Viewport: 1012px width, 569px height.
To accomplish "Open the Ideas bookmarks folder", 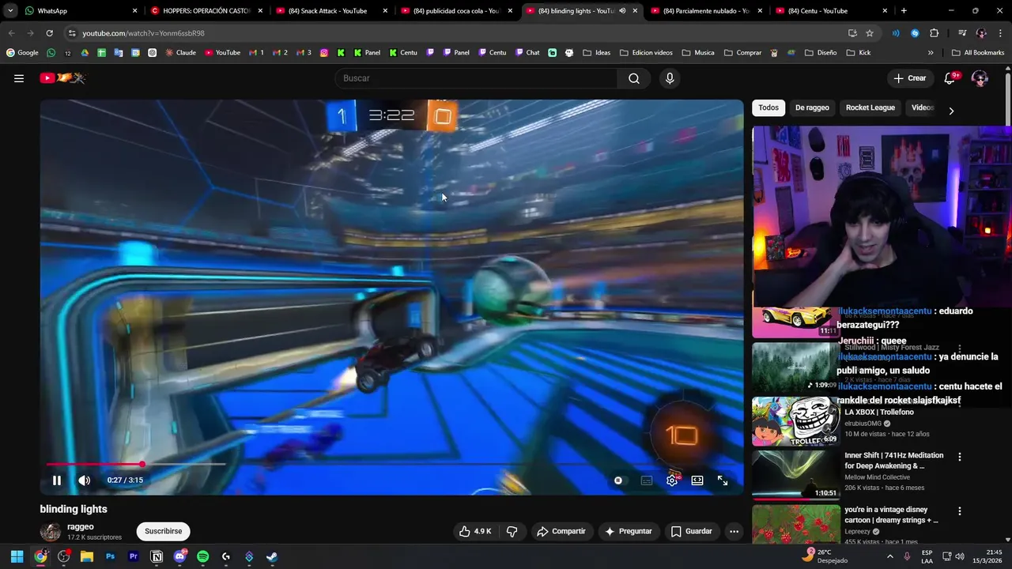I will pyautogui.click(x=596, y=53).
